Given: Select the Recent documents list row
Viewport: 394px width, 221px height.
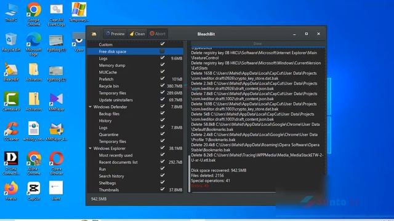Looking at the screenshot, I should click(x=135, y=162).
